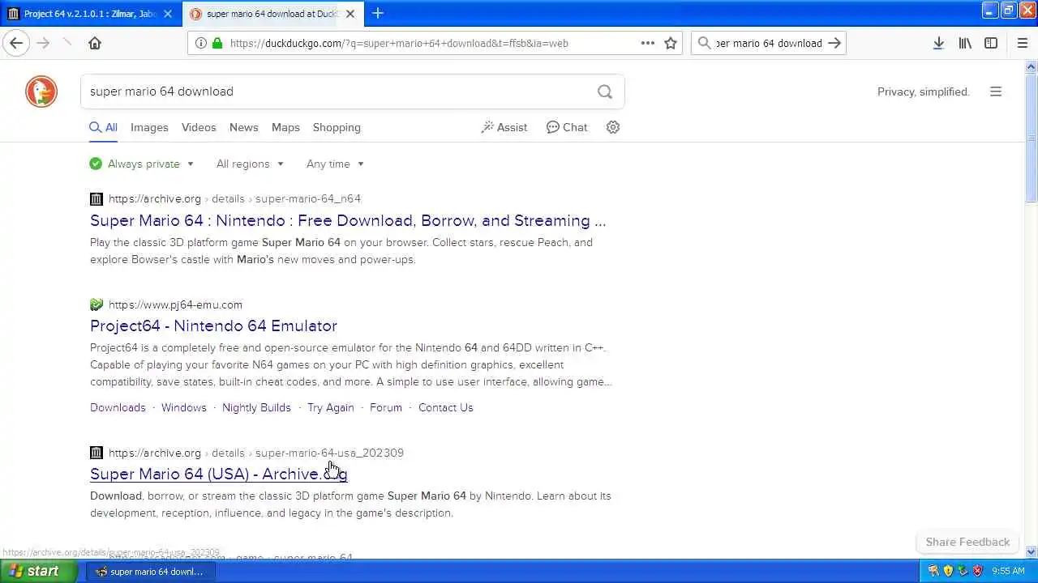Open the DuckDuckGo Chat

567,127
